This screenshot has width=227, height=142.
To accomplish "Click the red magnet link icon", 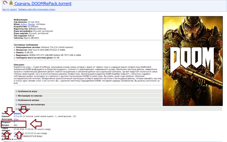I will [x=5, y=3].
